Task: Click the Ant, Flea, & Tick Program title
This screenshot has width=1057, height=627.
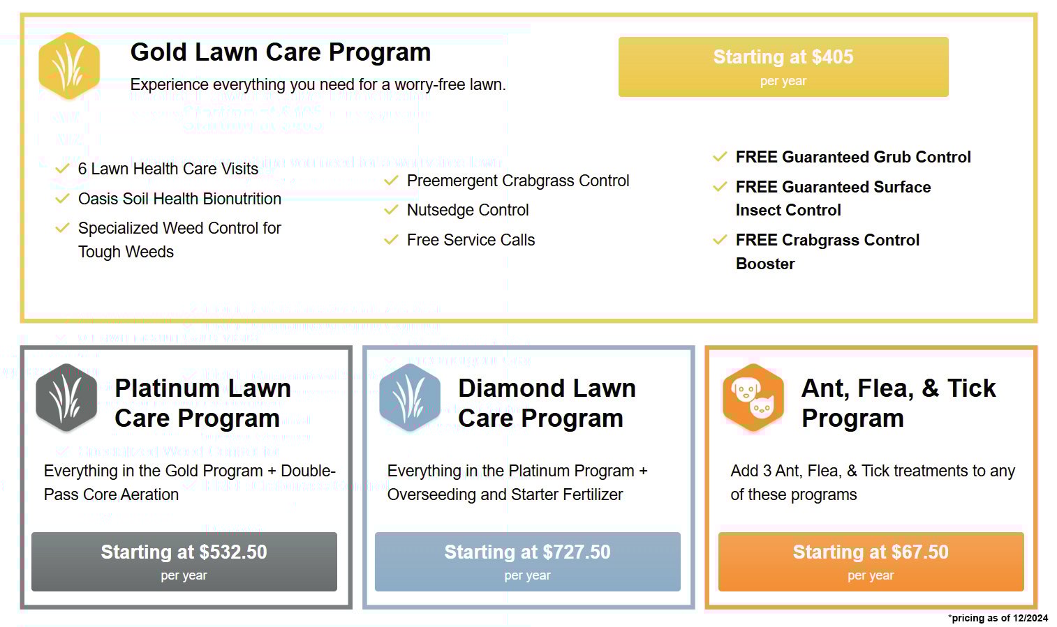Action: (898, 403)
